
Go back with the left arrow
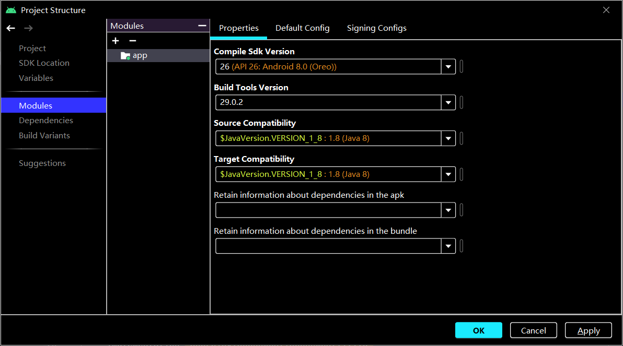click(11, 28)
